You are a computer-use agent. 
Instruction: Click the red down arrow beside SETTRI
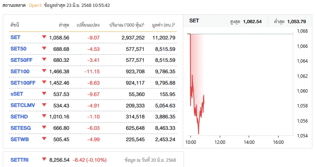pyautogui.click(x=44, y=159)
